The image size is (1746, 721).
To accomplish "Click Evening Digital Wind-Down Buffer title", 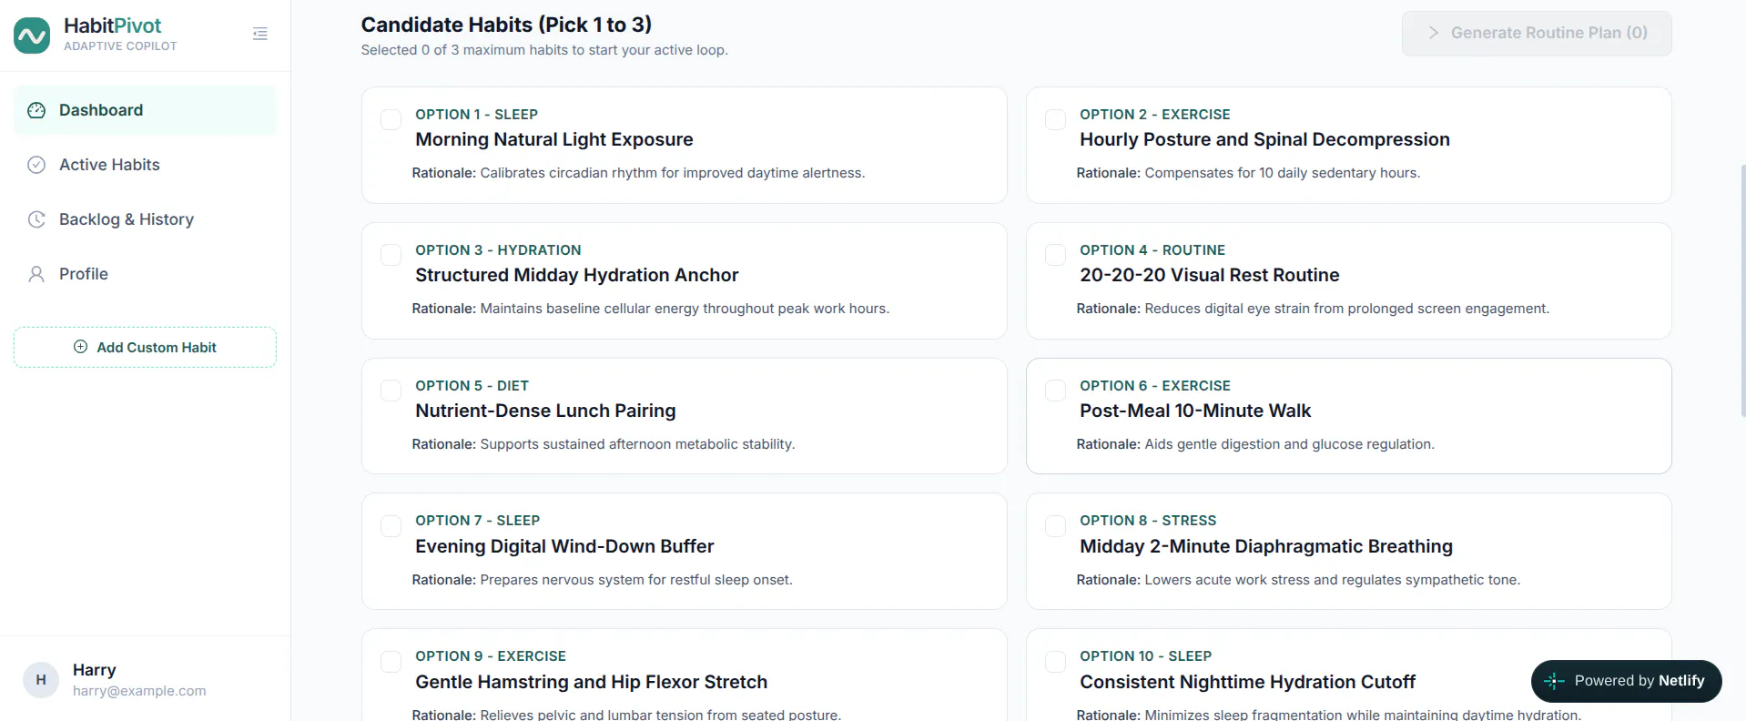I will 564,546.
